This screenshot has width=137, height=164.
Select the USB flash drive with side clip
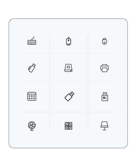point(32,68)
